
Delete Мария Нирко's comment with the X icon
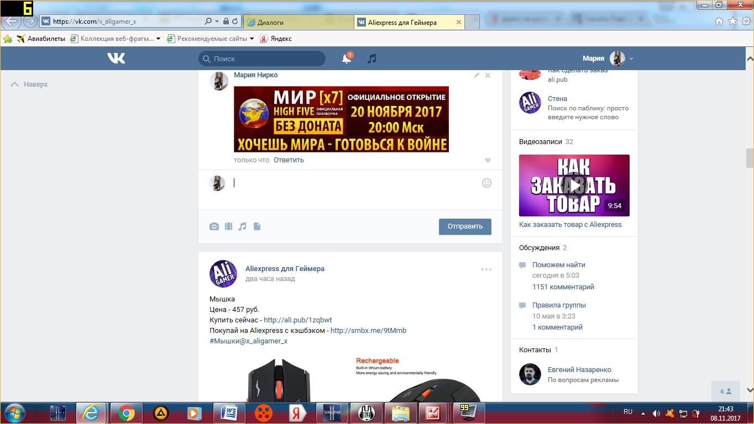[488, 75]
